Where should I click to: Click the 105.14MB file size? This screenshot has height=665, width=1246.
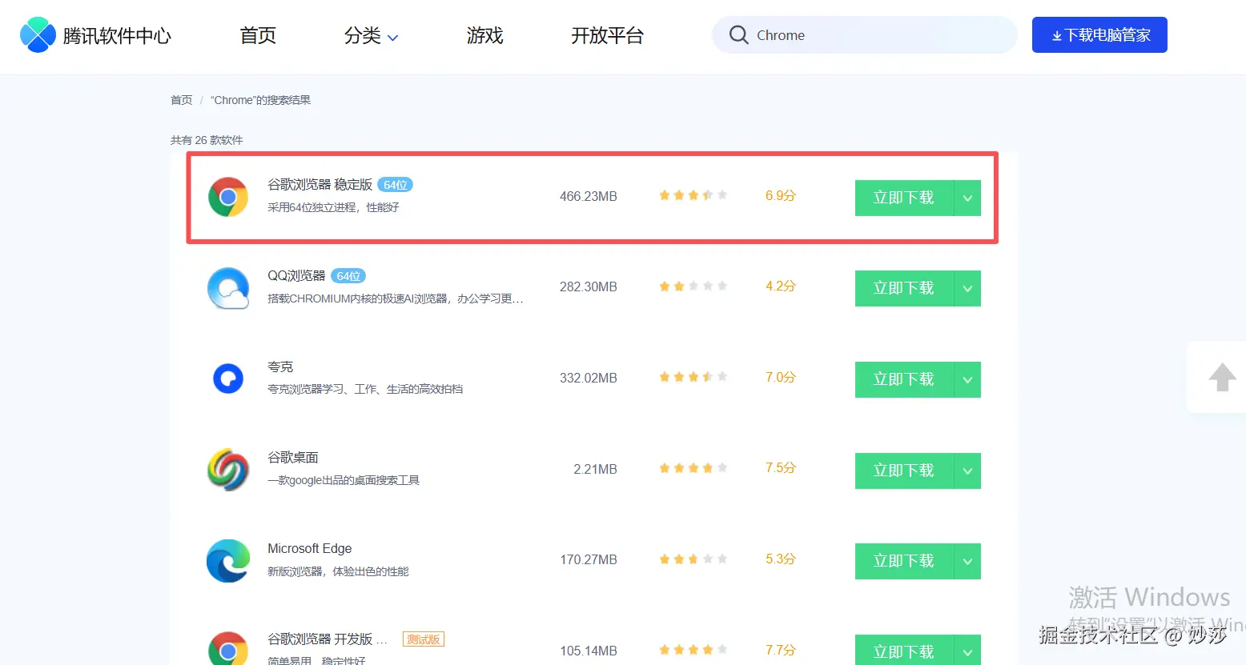(589, 651)
